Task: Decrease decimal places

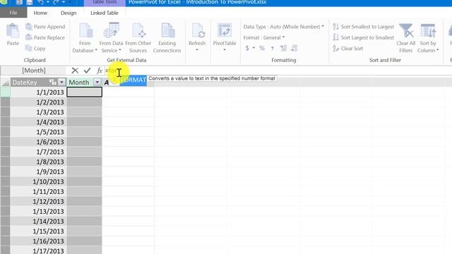Action: 294,48
